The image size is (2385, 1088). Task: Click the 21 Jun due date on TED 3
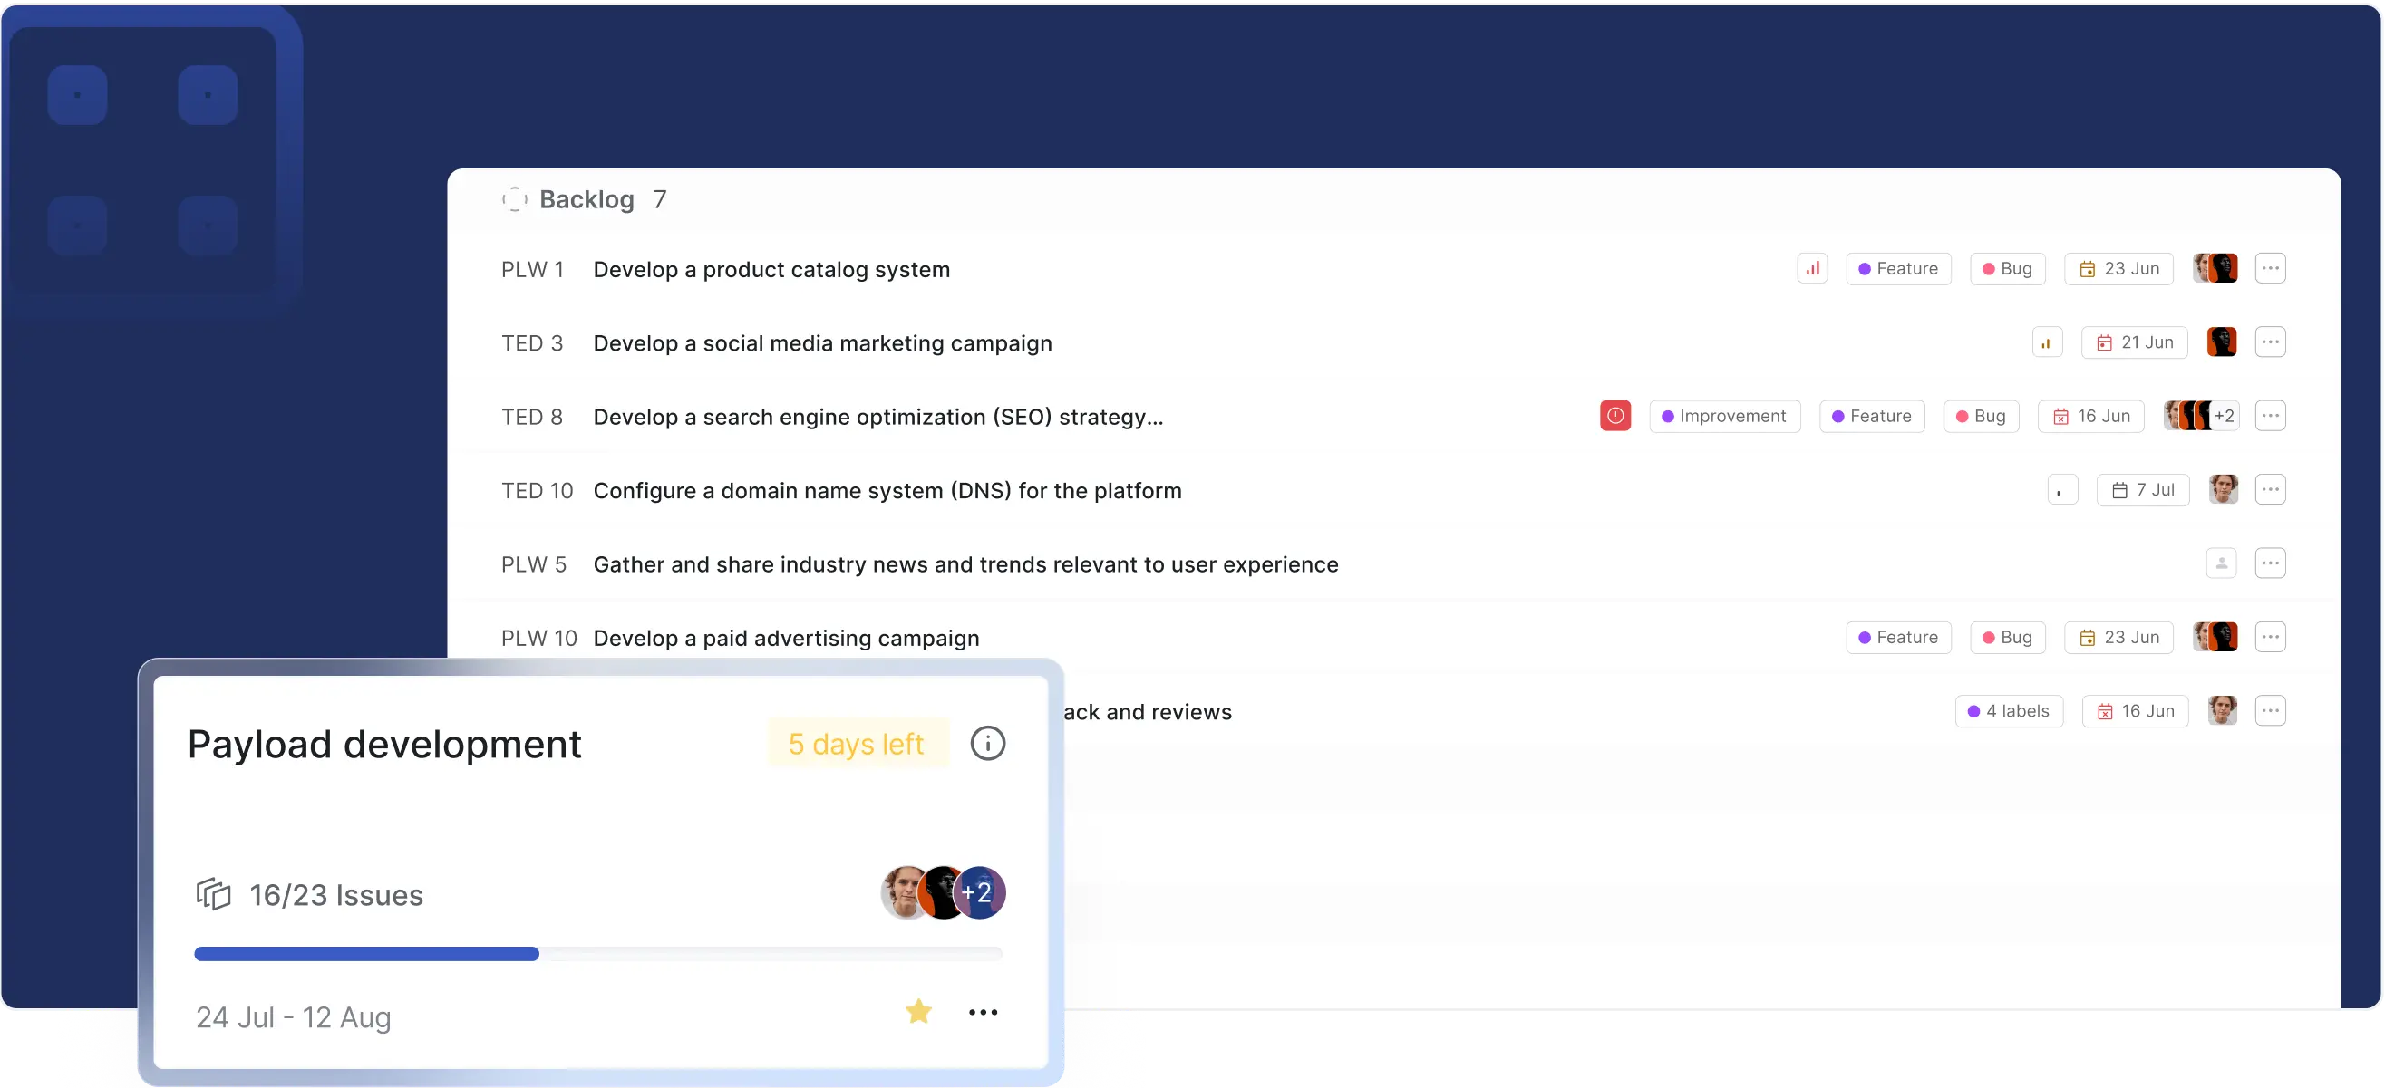2133,342
